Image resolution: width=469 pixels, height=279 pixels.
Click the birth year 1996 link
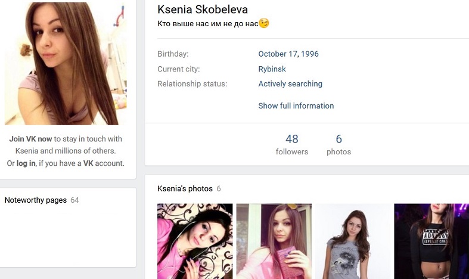tap(309, 54)
